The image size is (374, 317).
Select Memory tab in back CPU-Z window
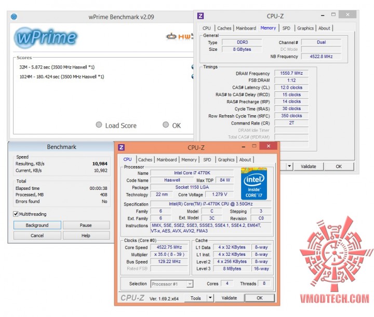[x=268, y=28]
